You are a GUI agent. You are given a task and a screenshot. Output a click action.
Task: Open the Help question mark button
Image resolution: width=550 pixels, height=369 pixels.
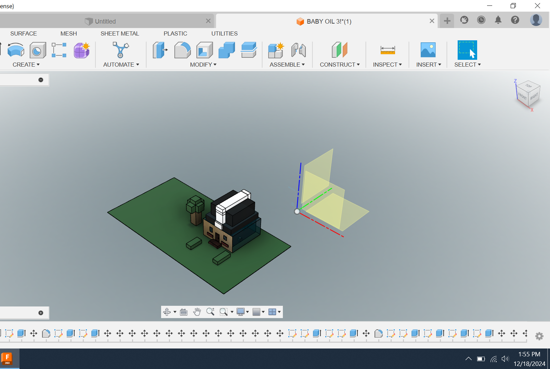pos(515,20)
